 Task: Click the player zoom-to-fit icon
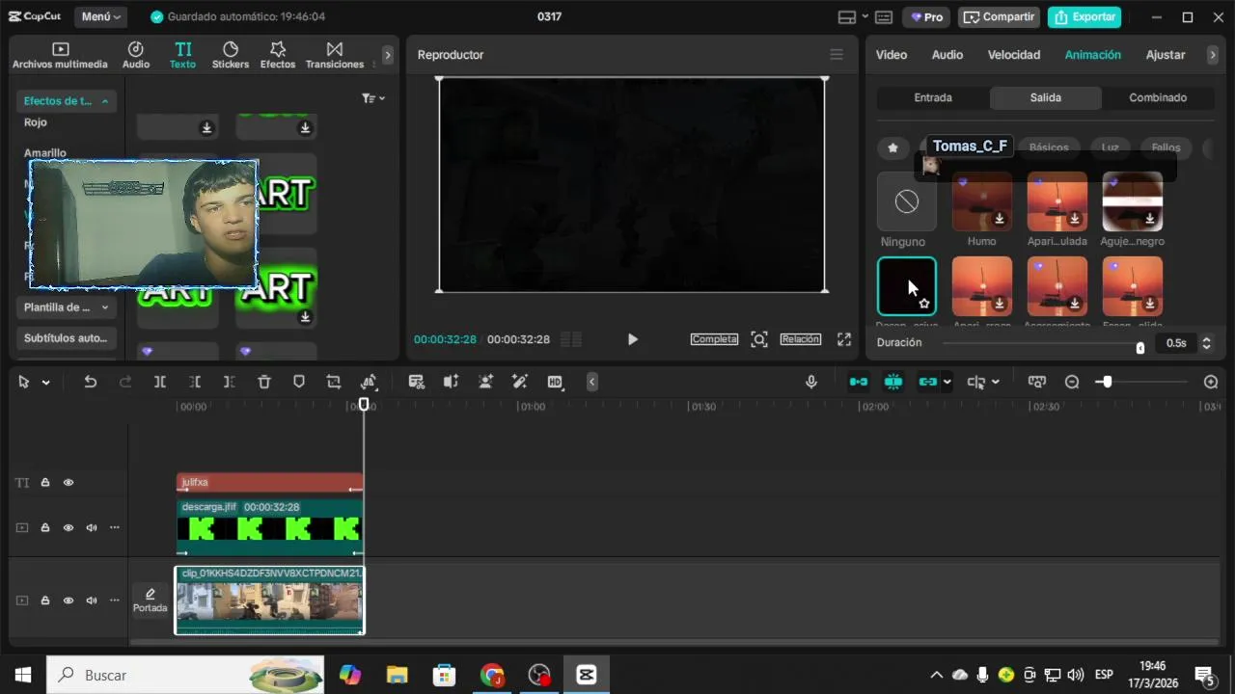click(x=759, y=339)
